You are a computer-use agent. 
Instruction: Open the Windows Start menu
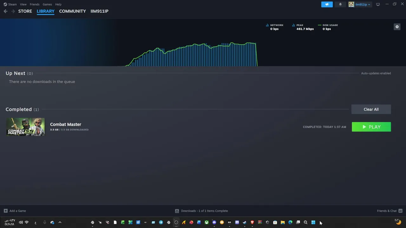click(x=313, y=222)
